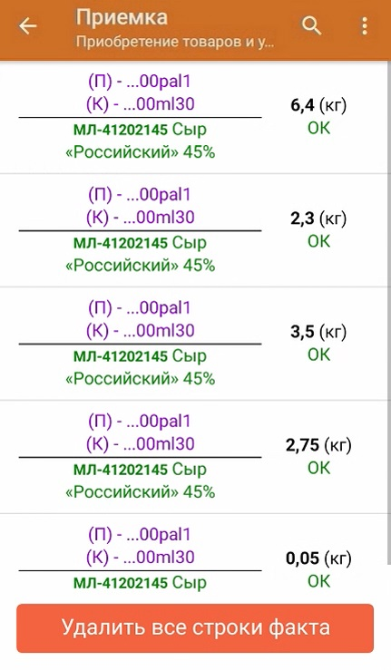Screen dimensions: 391x670
Task: Open the three-dot overflow menu
Action: [x=364, y=26]
